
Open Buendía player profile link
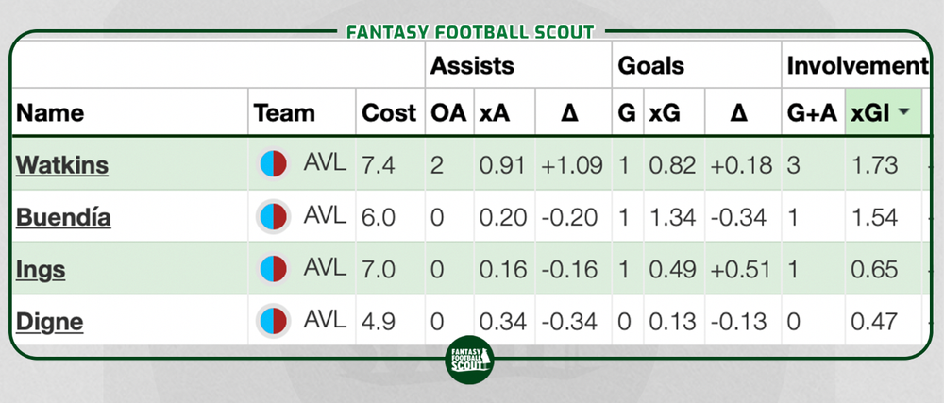pos(63,218)
